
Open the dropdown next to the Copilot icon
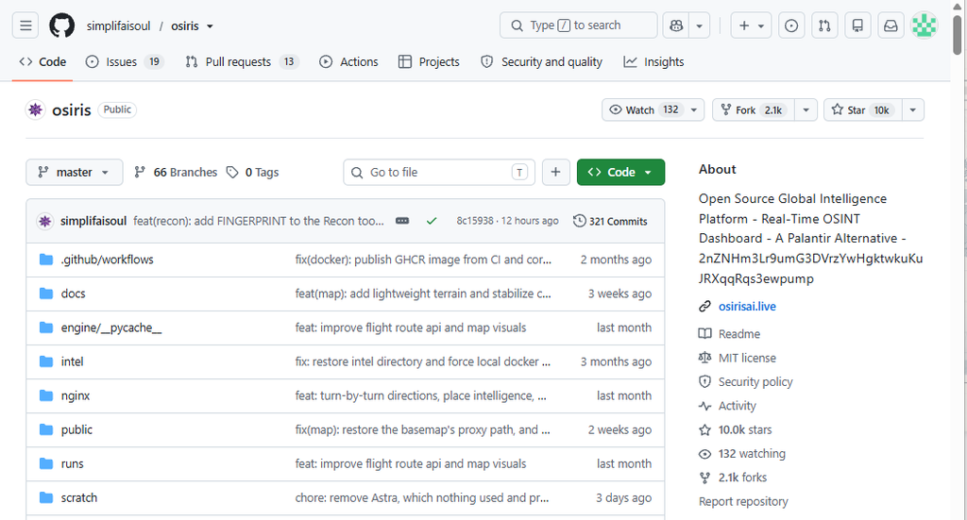[x=700, y=25]
